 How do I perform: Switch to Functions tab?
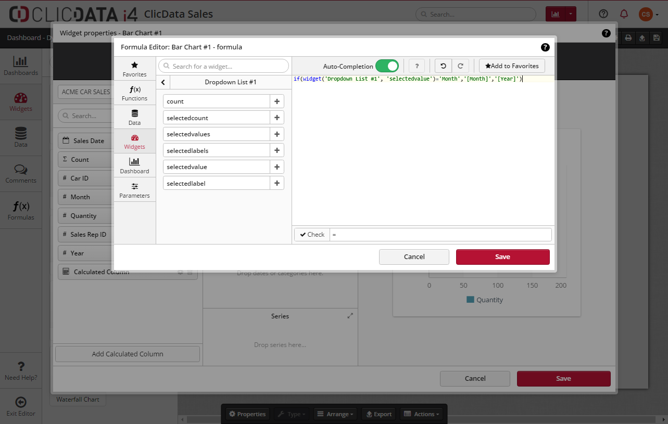[135, 93]
